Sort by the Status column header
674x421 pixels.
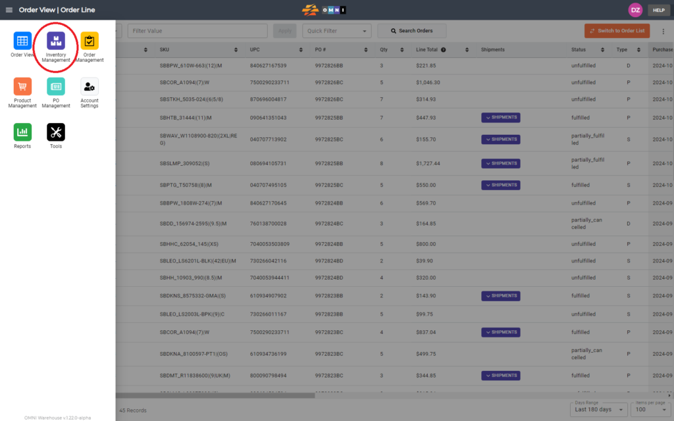pos(579,49)
